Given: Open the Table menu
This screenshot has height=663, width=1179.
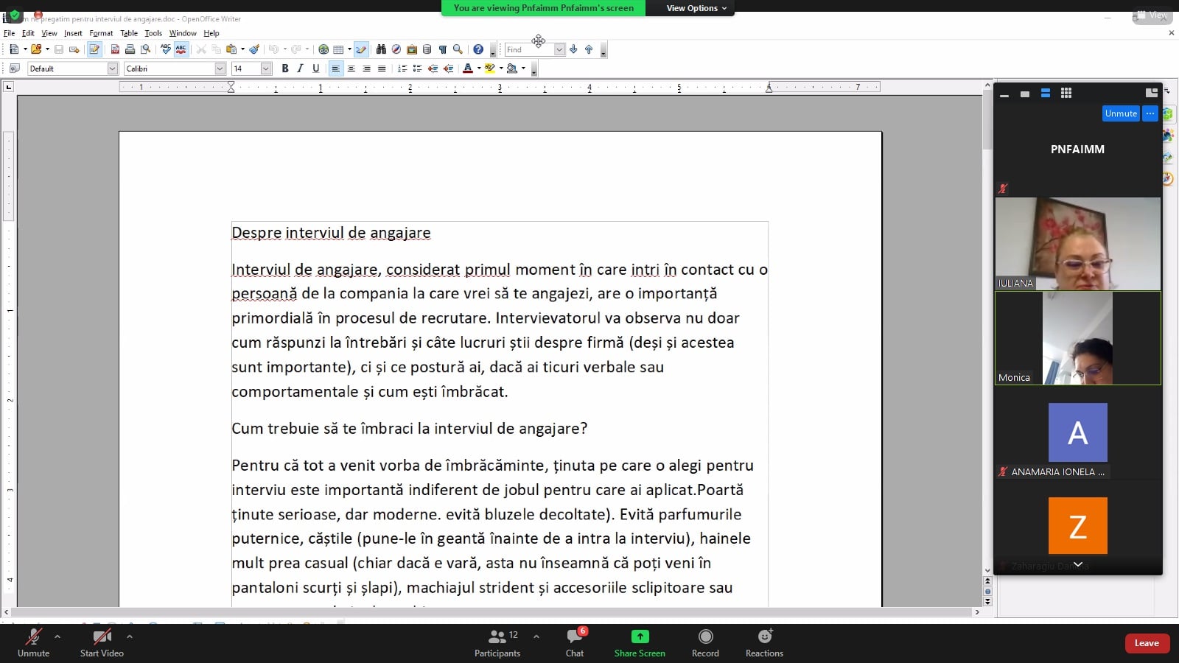Looking at the screenshot, I should (129, 33).
